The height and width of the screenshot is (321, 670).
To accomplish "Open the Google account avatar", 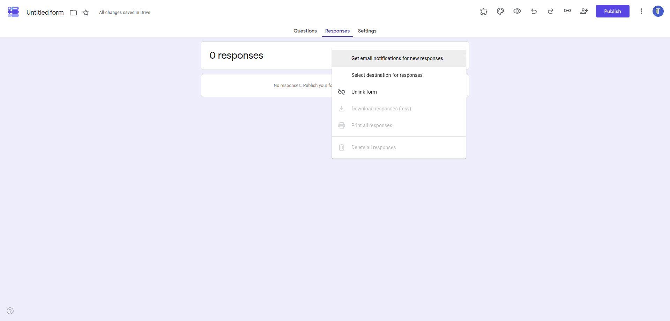I will click(658, 11).
